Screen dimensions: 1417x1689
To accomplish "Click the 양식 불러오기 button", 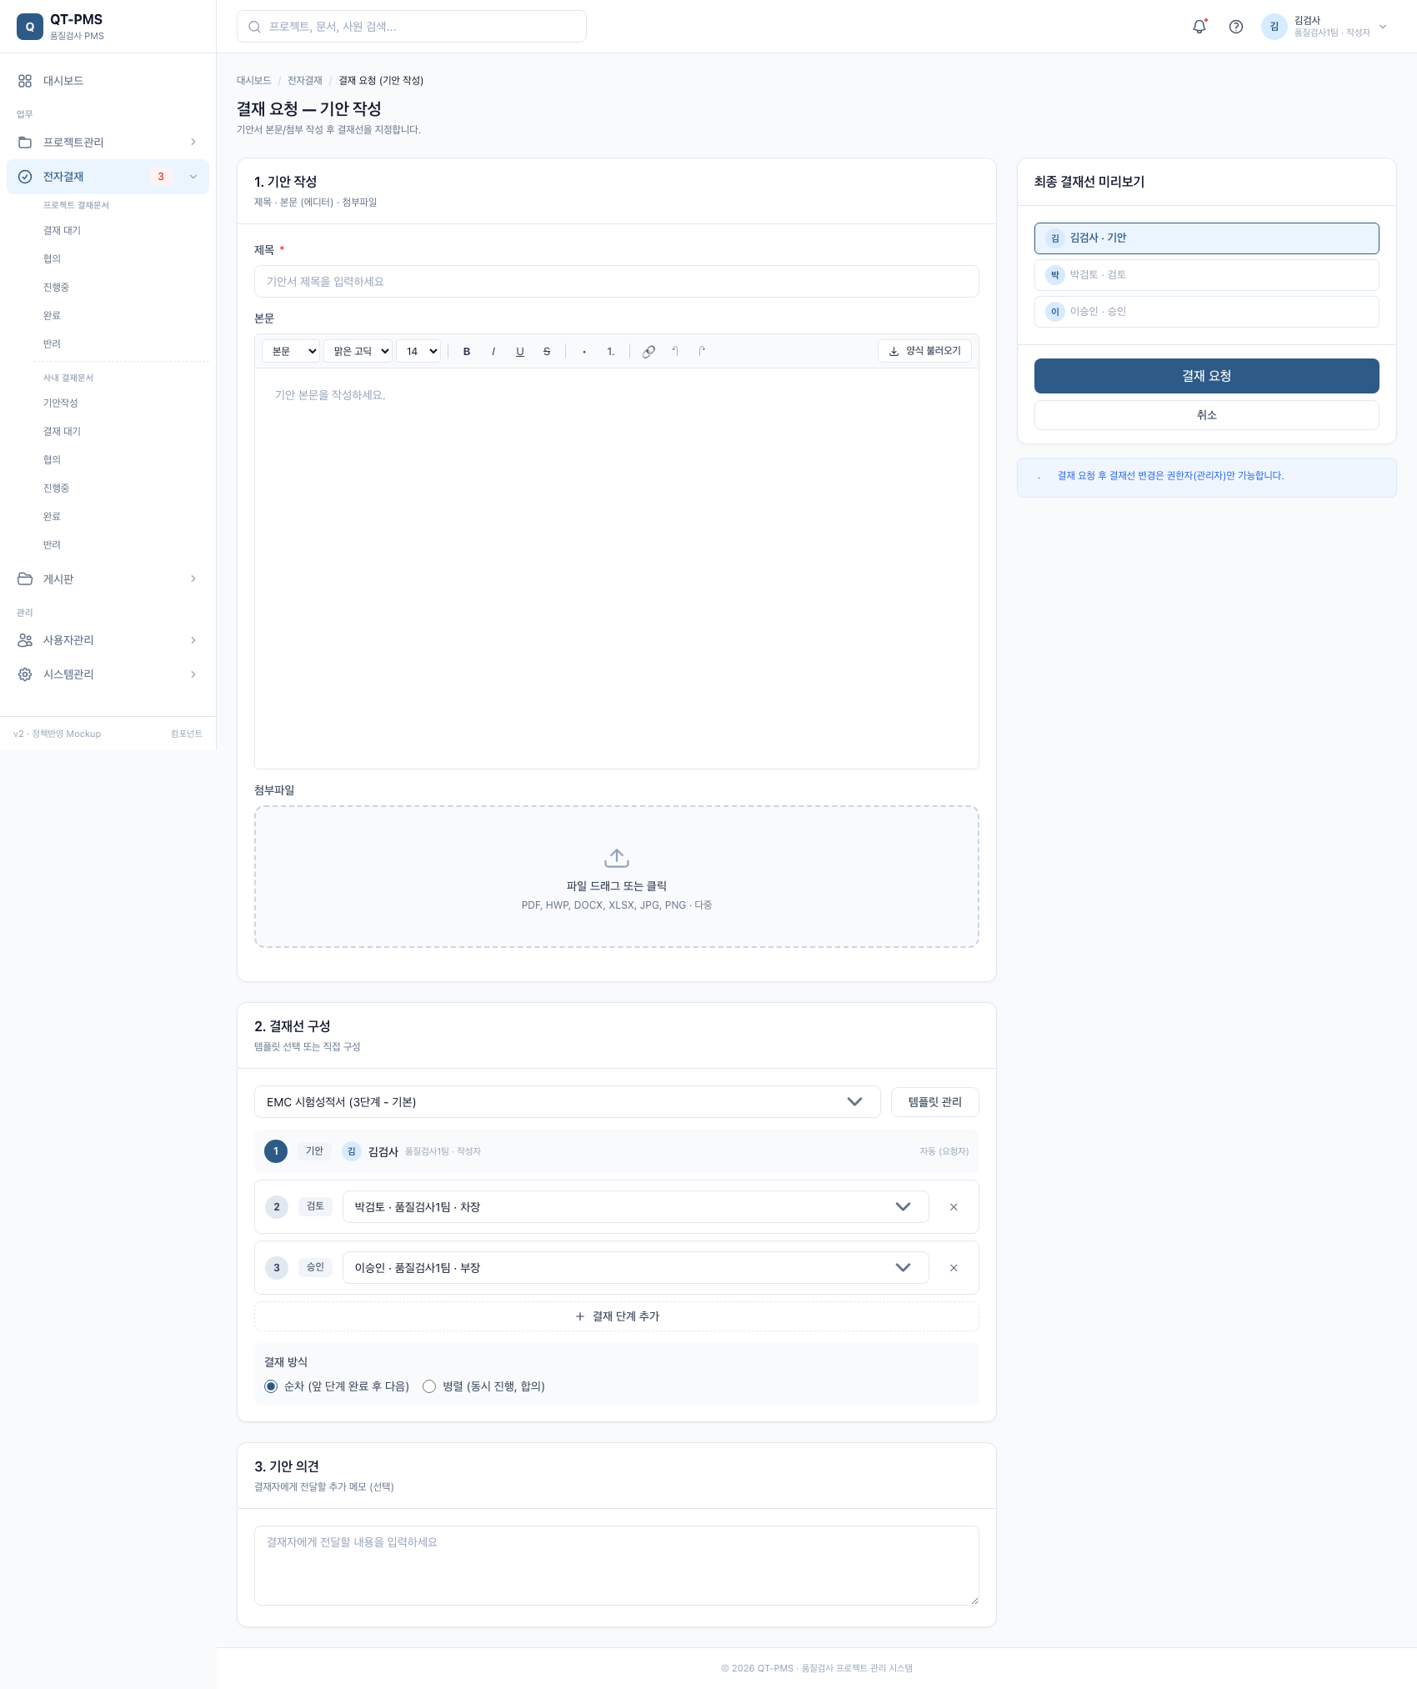I will point(924,352).
